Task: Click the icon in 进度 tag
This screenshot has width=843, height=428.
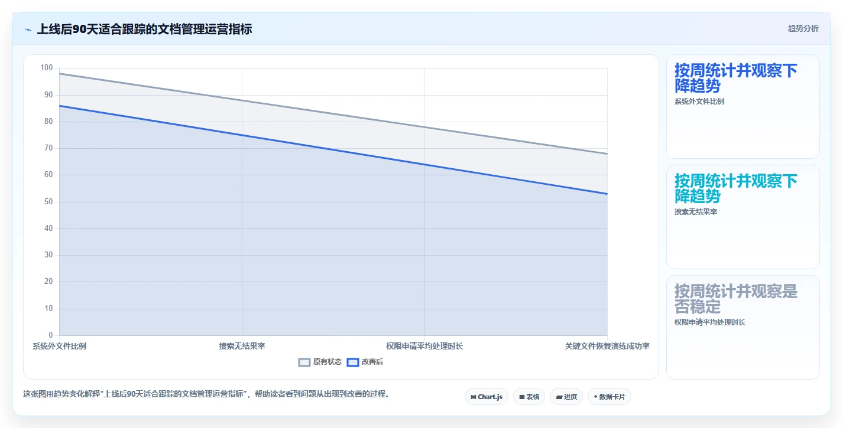Action: (x=559, y=397)
